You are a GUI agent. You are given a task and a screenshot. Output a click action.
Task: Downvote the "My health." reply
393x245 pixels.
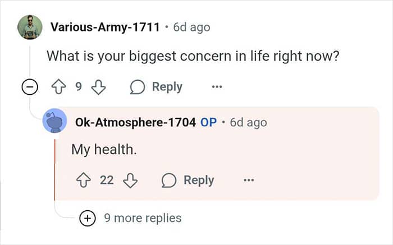click(x=130, y=181)
